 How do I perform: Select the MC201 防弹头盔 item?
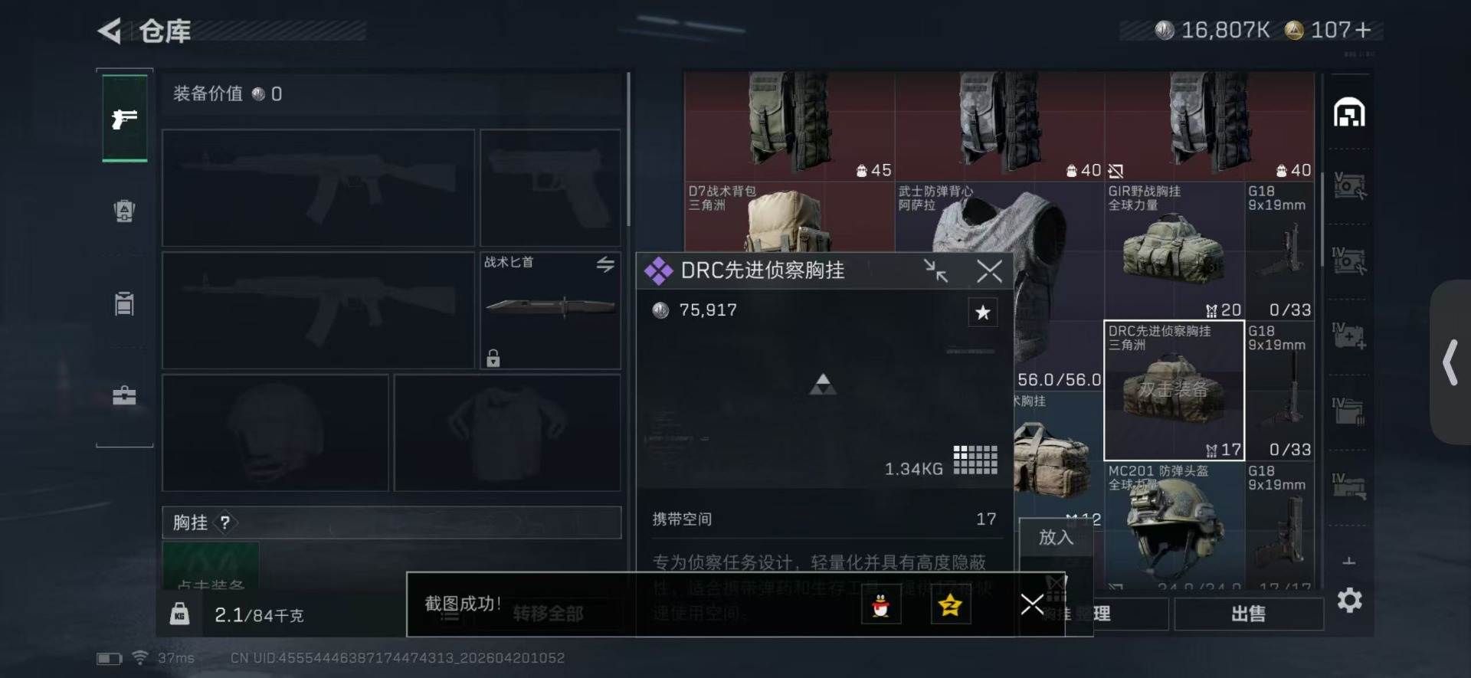click(x=1173, y=526)
